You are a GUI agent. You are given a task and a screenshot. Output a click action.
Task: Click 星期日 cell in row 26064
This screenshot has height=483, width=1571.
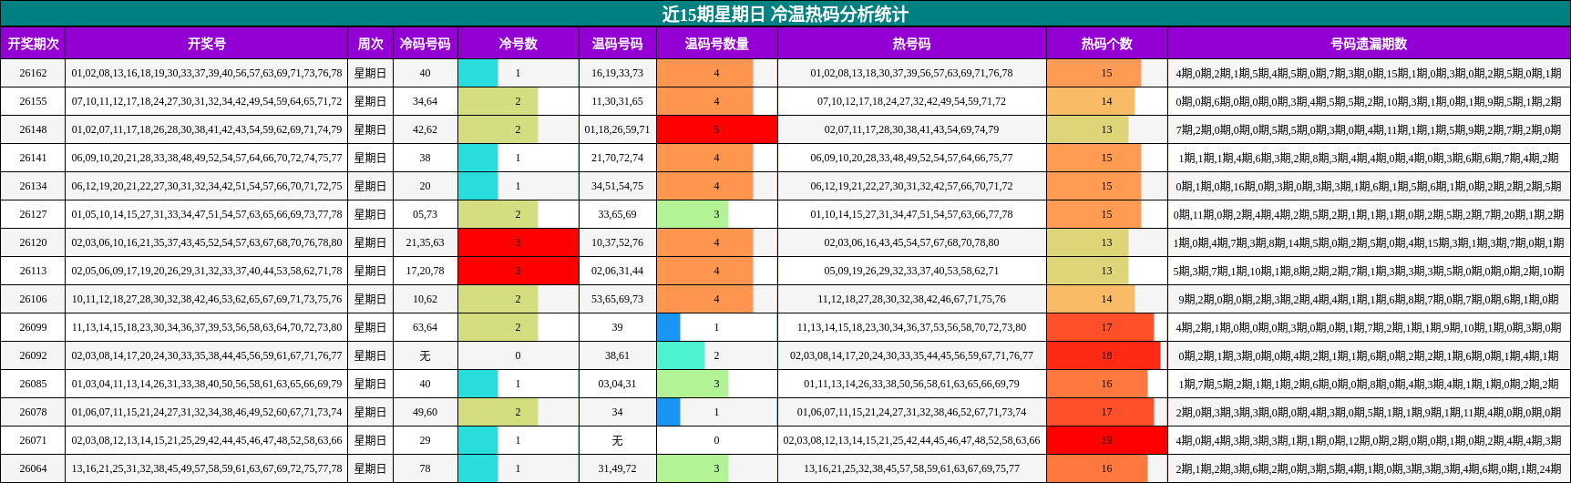coord(370,468)
